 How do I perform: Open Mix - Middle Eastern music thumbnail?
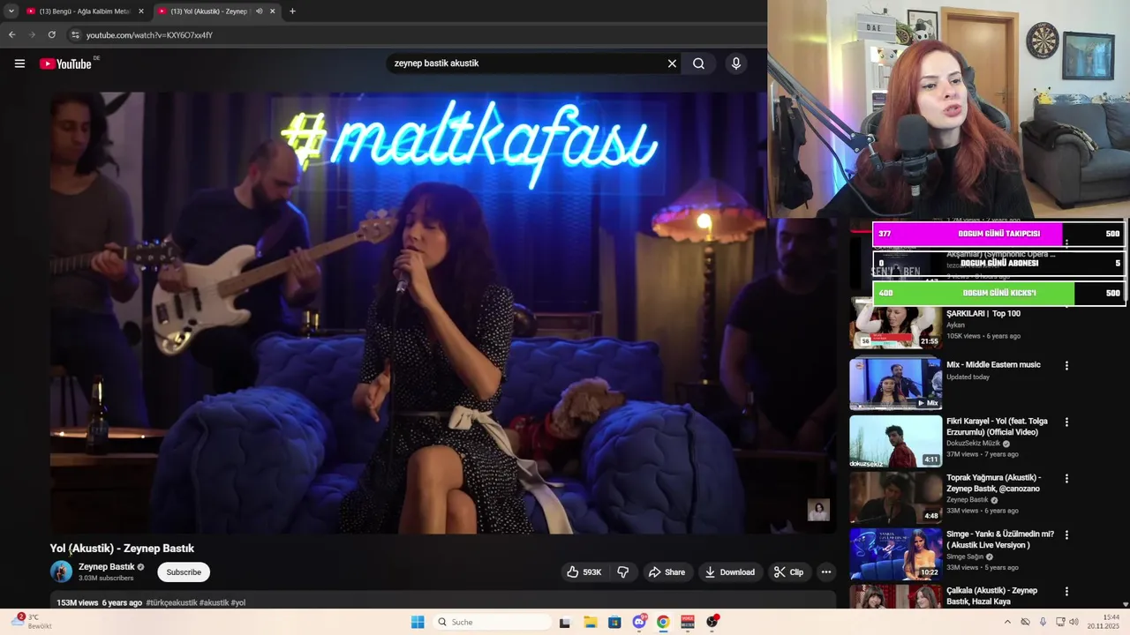click(x=895, y=383)
